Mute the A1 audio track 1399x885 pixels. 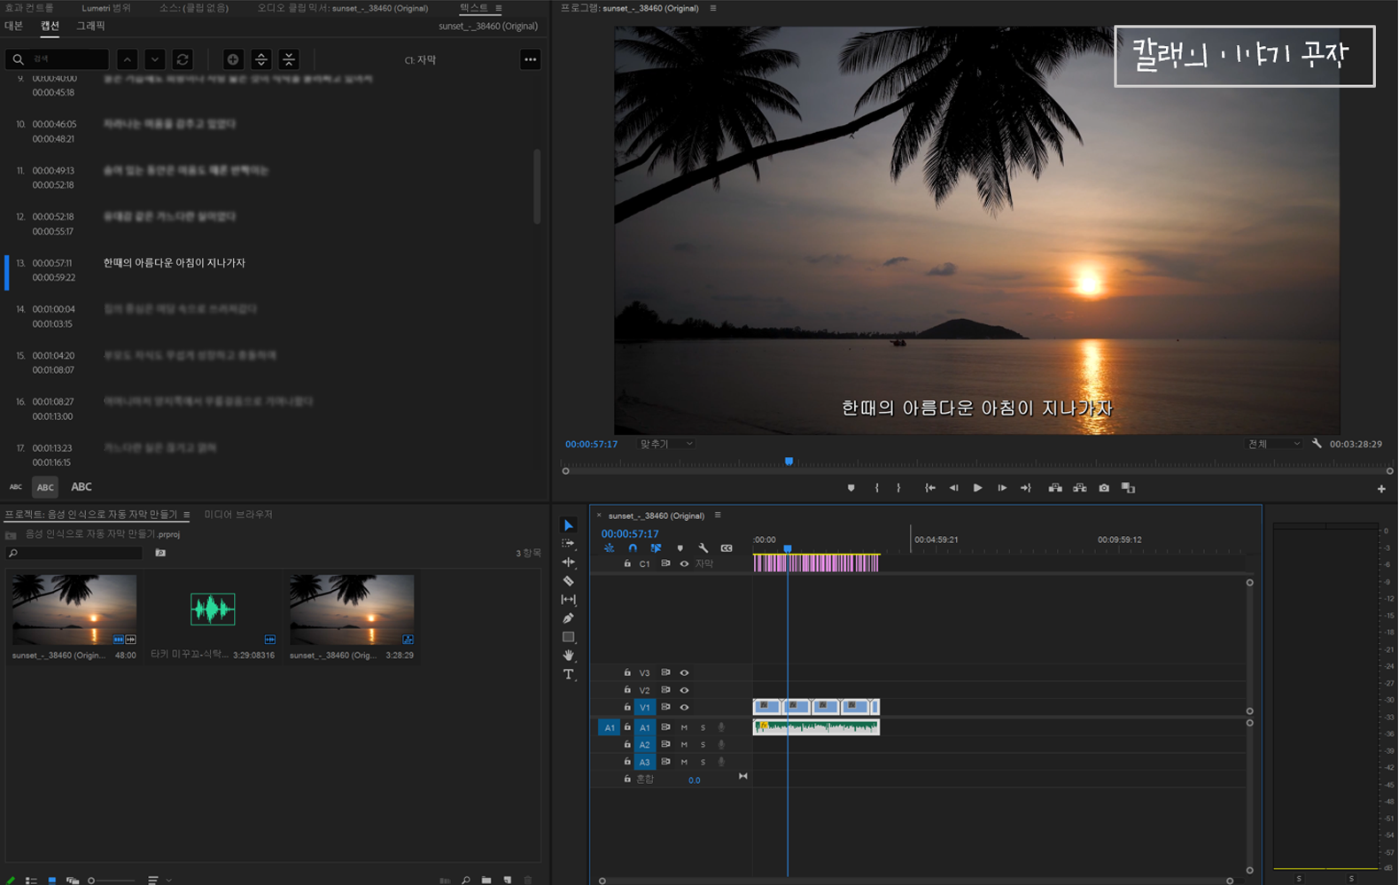tap(684, 727)
